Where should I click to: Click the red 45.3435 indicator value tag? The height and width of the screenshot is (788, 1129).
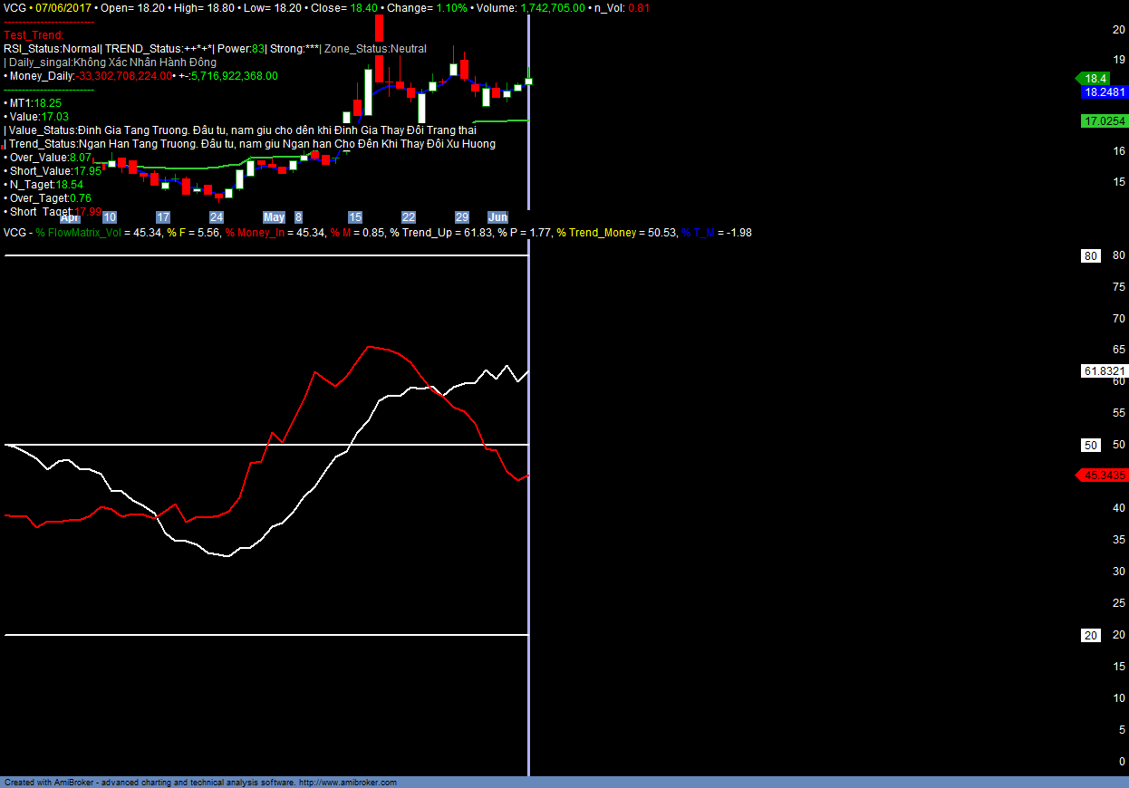[x=1103, y=475]
